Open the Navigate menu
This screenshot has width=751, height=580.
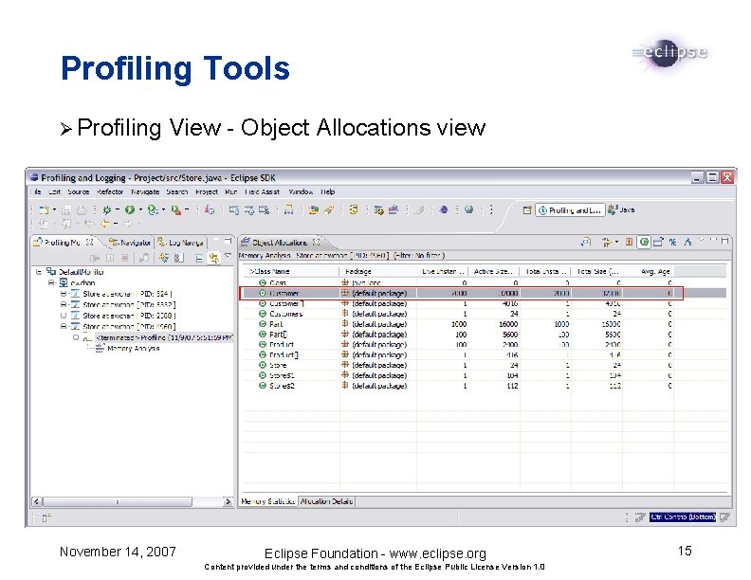click(145, 191)
